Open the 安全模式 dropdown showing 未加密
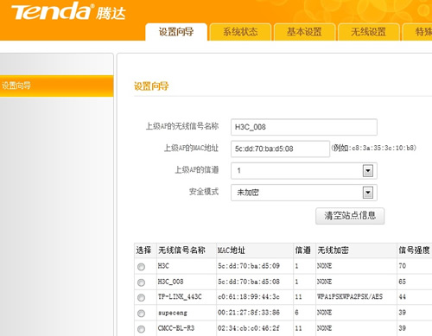 (304, 193)
